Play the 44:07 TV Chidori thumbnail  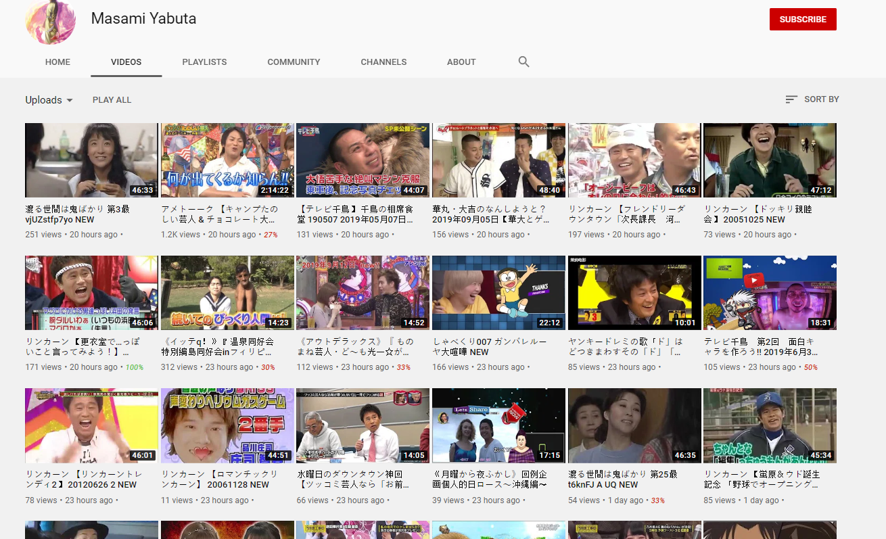(363, 160)
